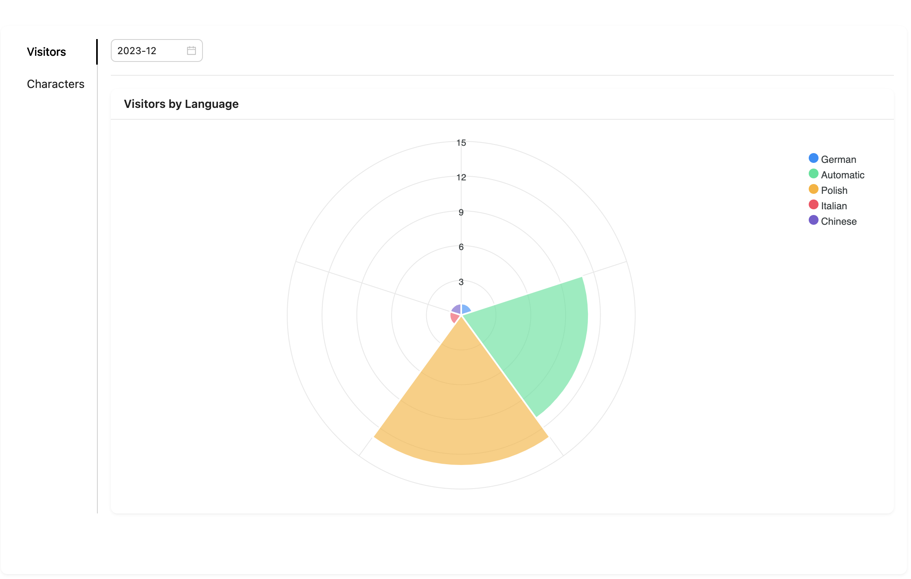This screenshot has height=579, width=911.
Task: Disable the Italian legend label
Action: pos(834,206)
